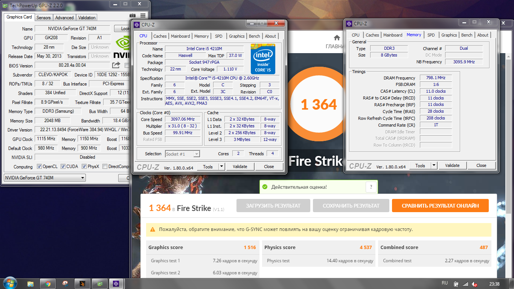Click the purple CPU-Z taskbar icon
Image resolution: width=514 pixels, height=289 pixels.
tap(116, 284)
